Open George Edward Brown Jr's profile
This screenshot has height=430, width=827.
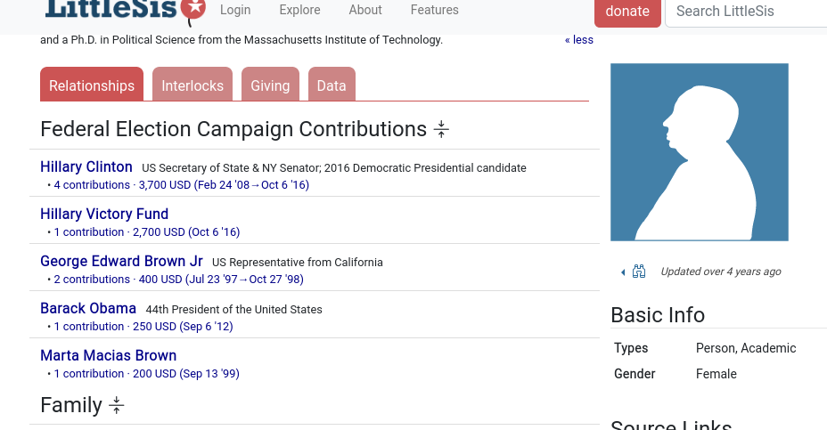coord(121,262)
